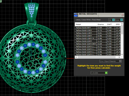Select the Yellow Gold:18KY R... row
The width and height of the screenshot is (129, 96).
point(98,38)
